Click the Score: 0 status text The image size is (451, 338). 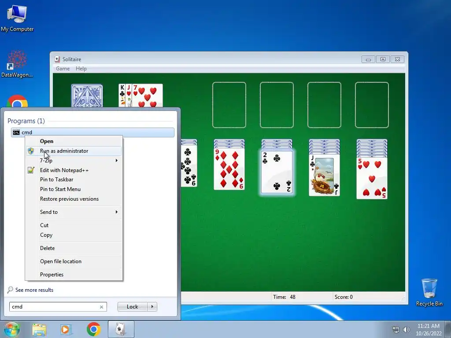click(x=344, y=297)
